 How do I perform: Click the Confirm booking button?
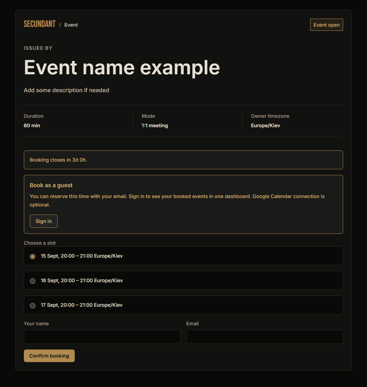pyautogui.click(x=49, y=356)
